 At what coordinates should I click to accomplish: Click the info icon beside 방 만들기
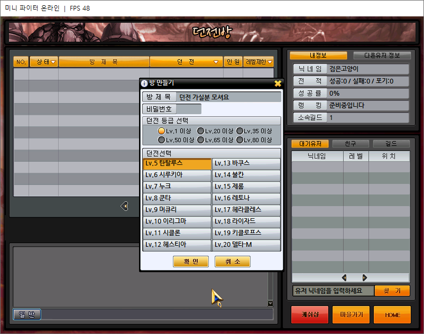[x=144, y=83]
